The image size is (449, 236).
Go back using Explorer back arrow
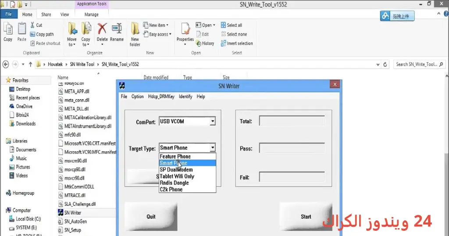(x=6, y=64)
